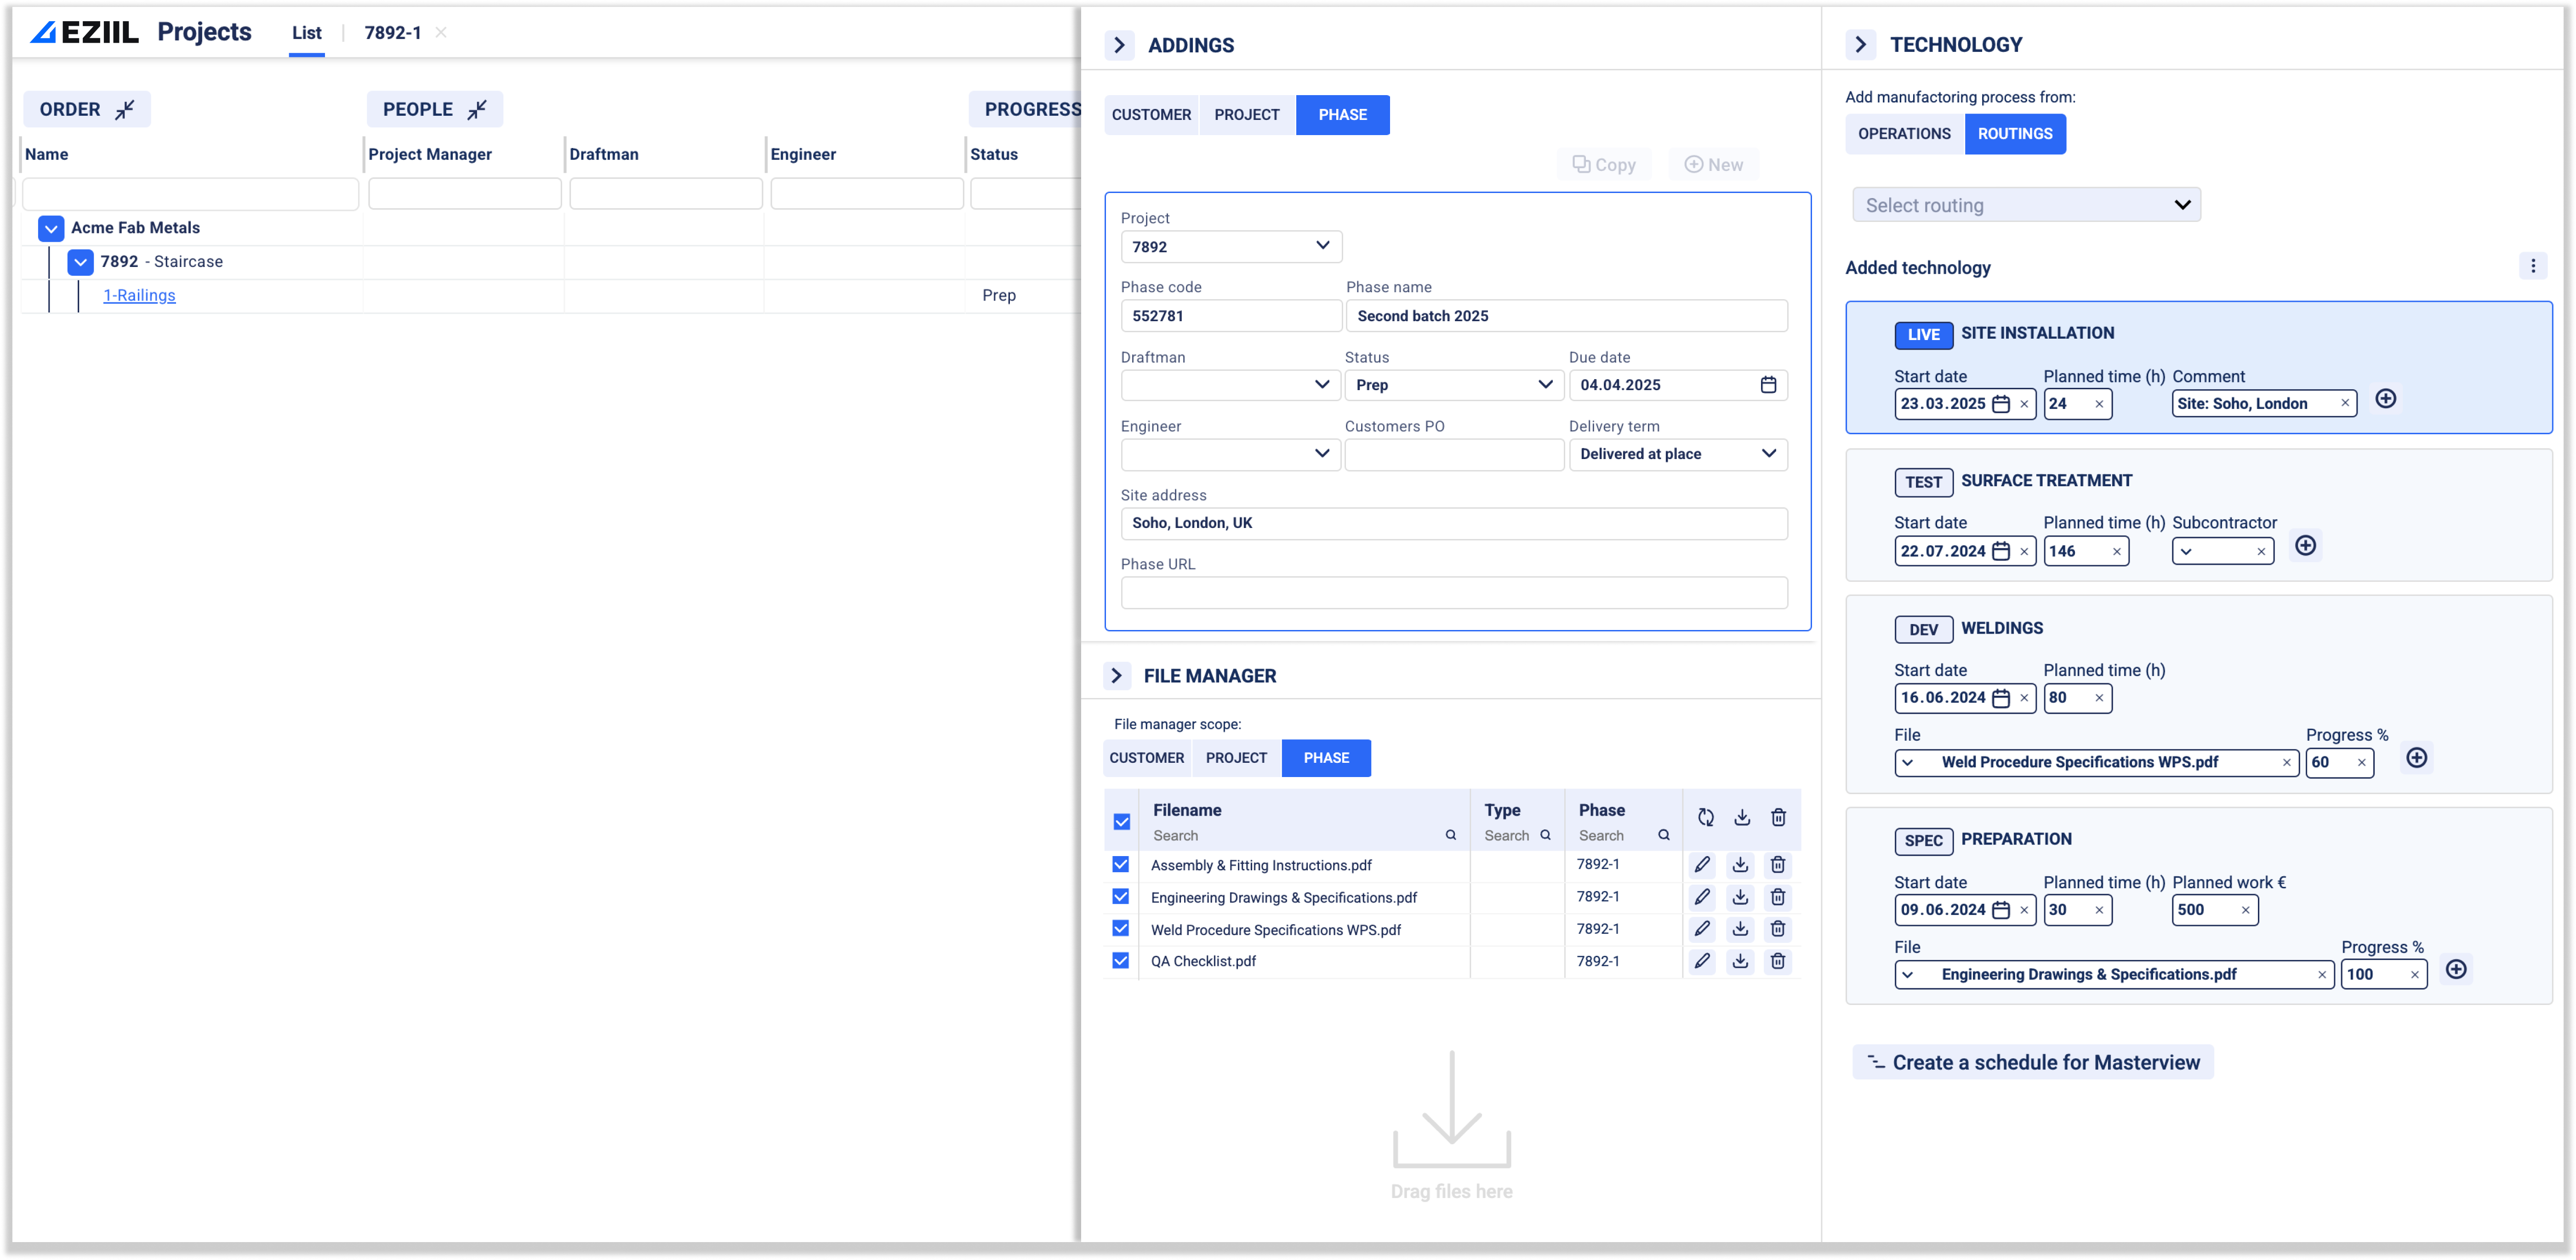The width and height of the screenshot is (2576, 1260).
Task: Click the edit pencil icon for Assembly pdf
Action: 1702,864
